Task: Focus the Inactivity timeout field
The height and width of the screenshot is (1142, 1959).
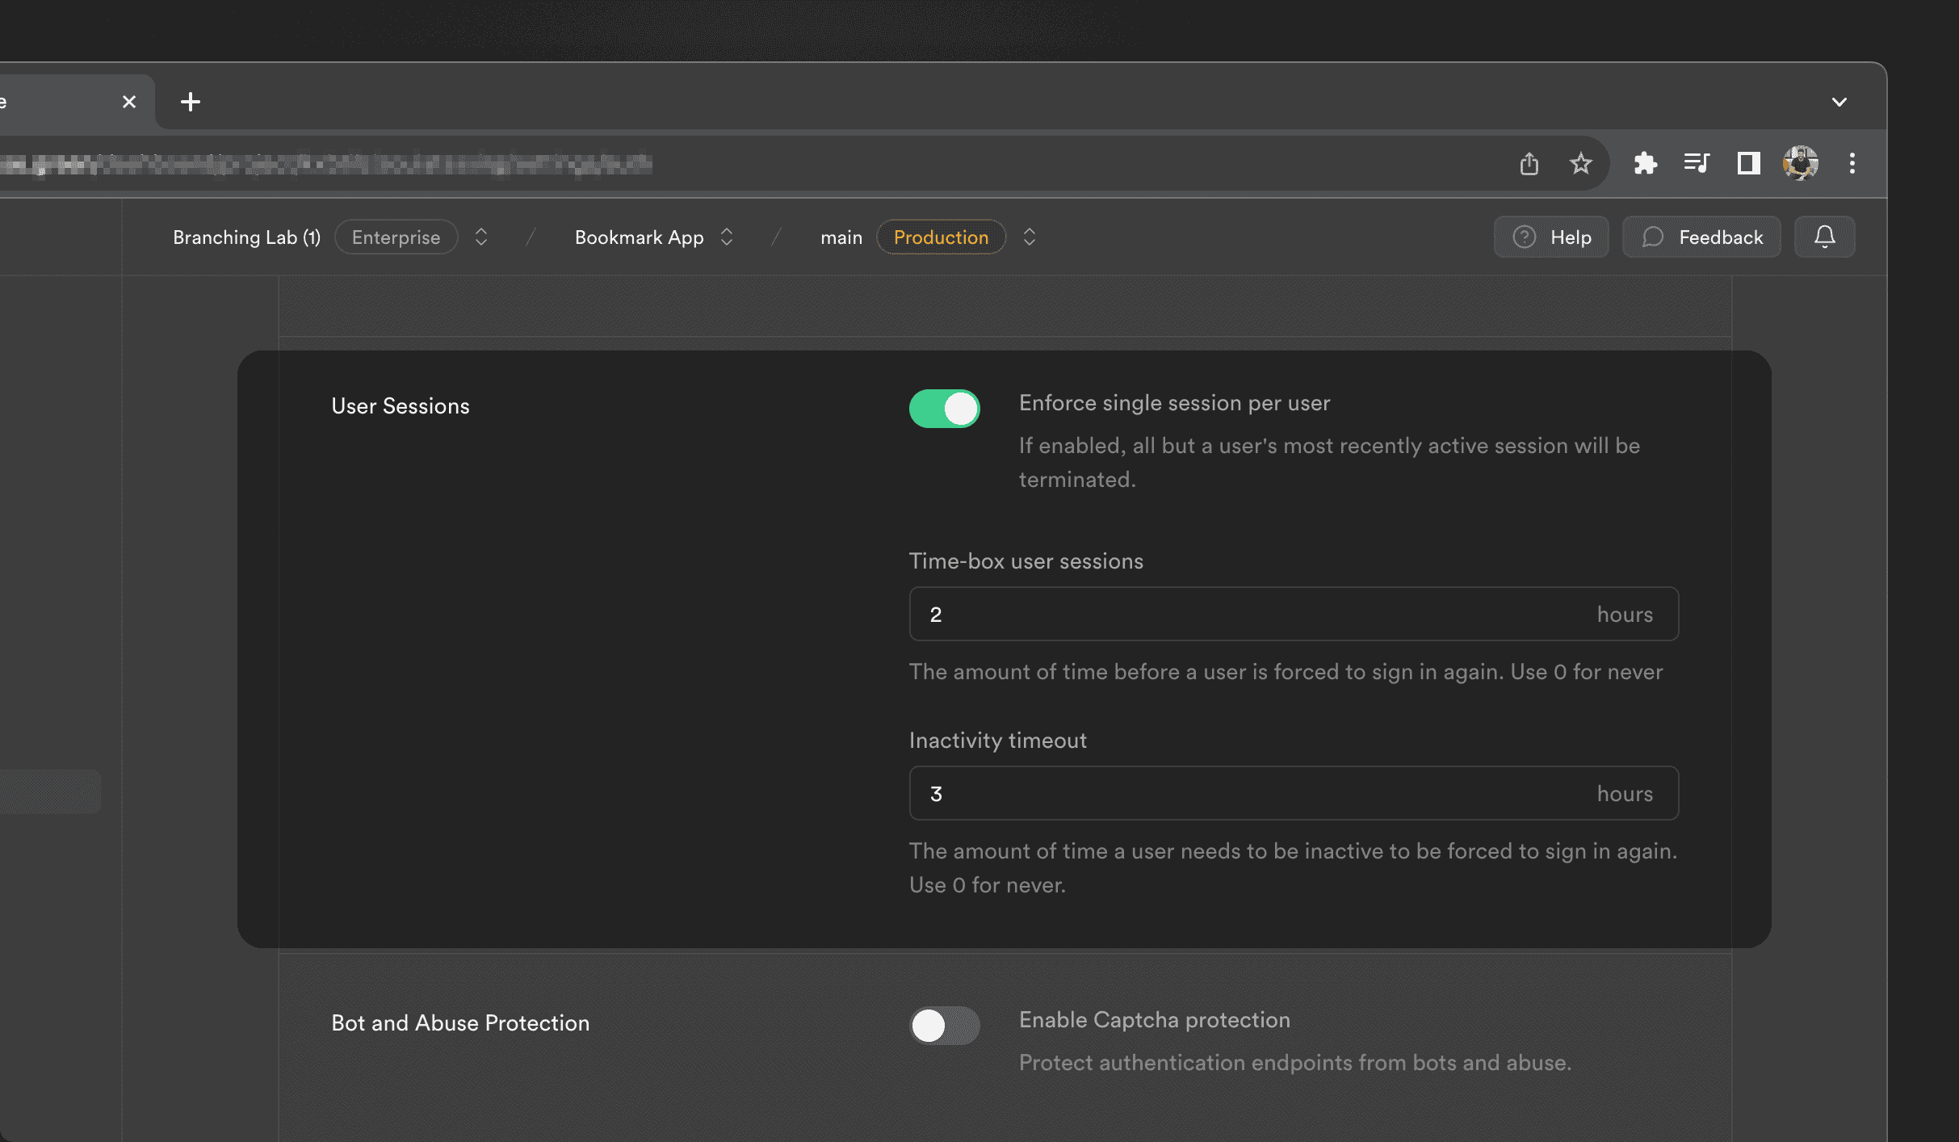Action: pos(1294,794)
